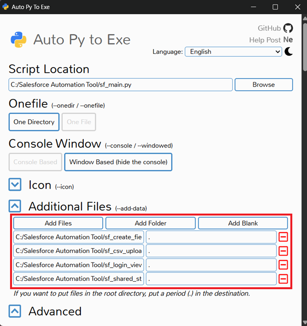Collapse the Advanced section
The width and height of the screenshot is (307, 326).
point(15,311)
